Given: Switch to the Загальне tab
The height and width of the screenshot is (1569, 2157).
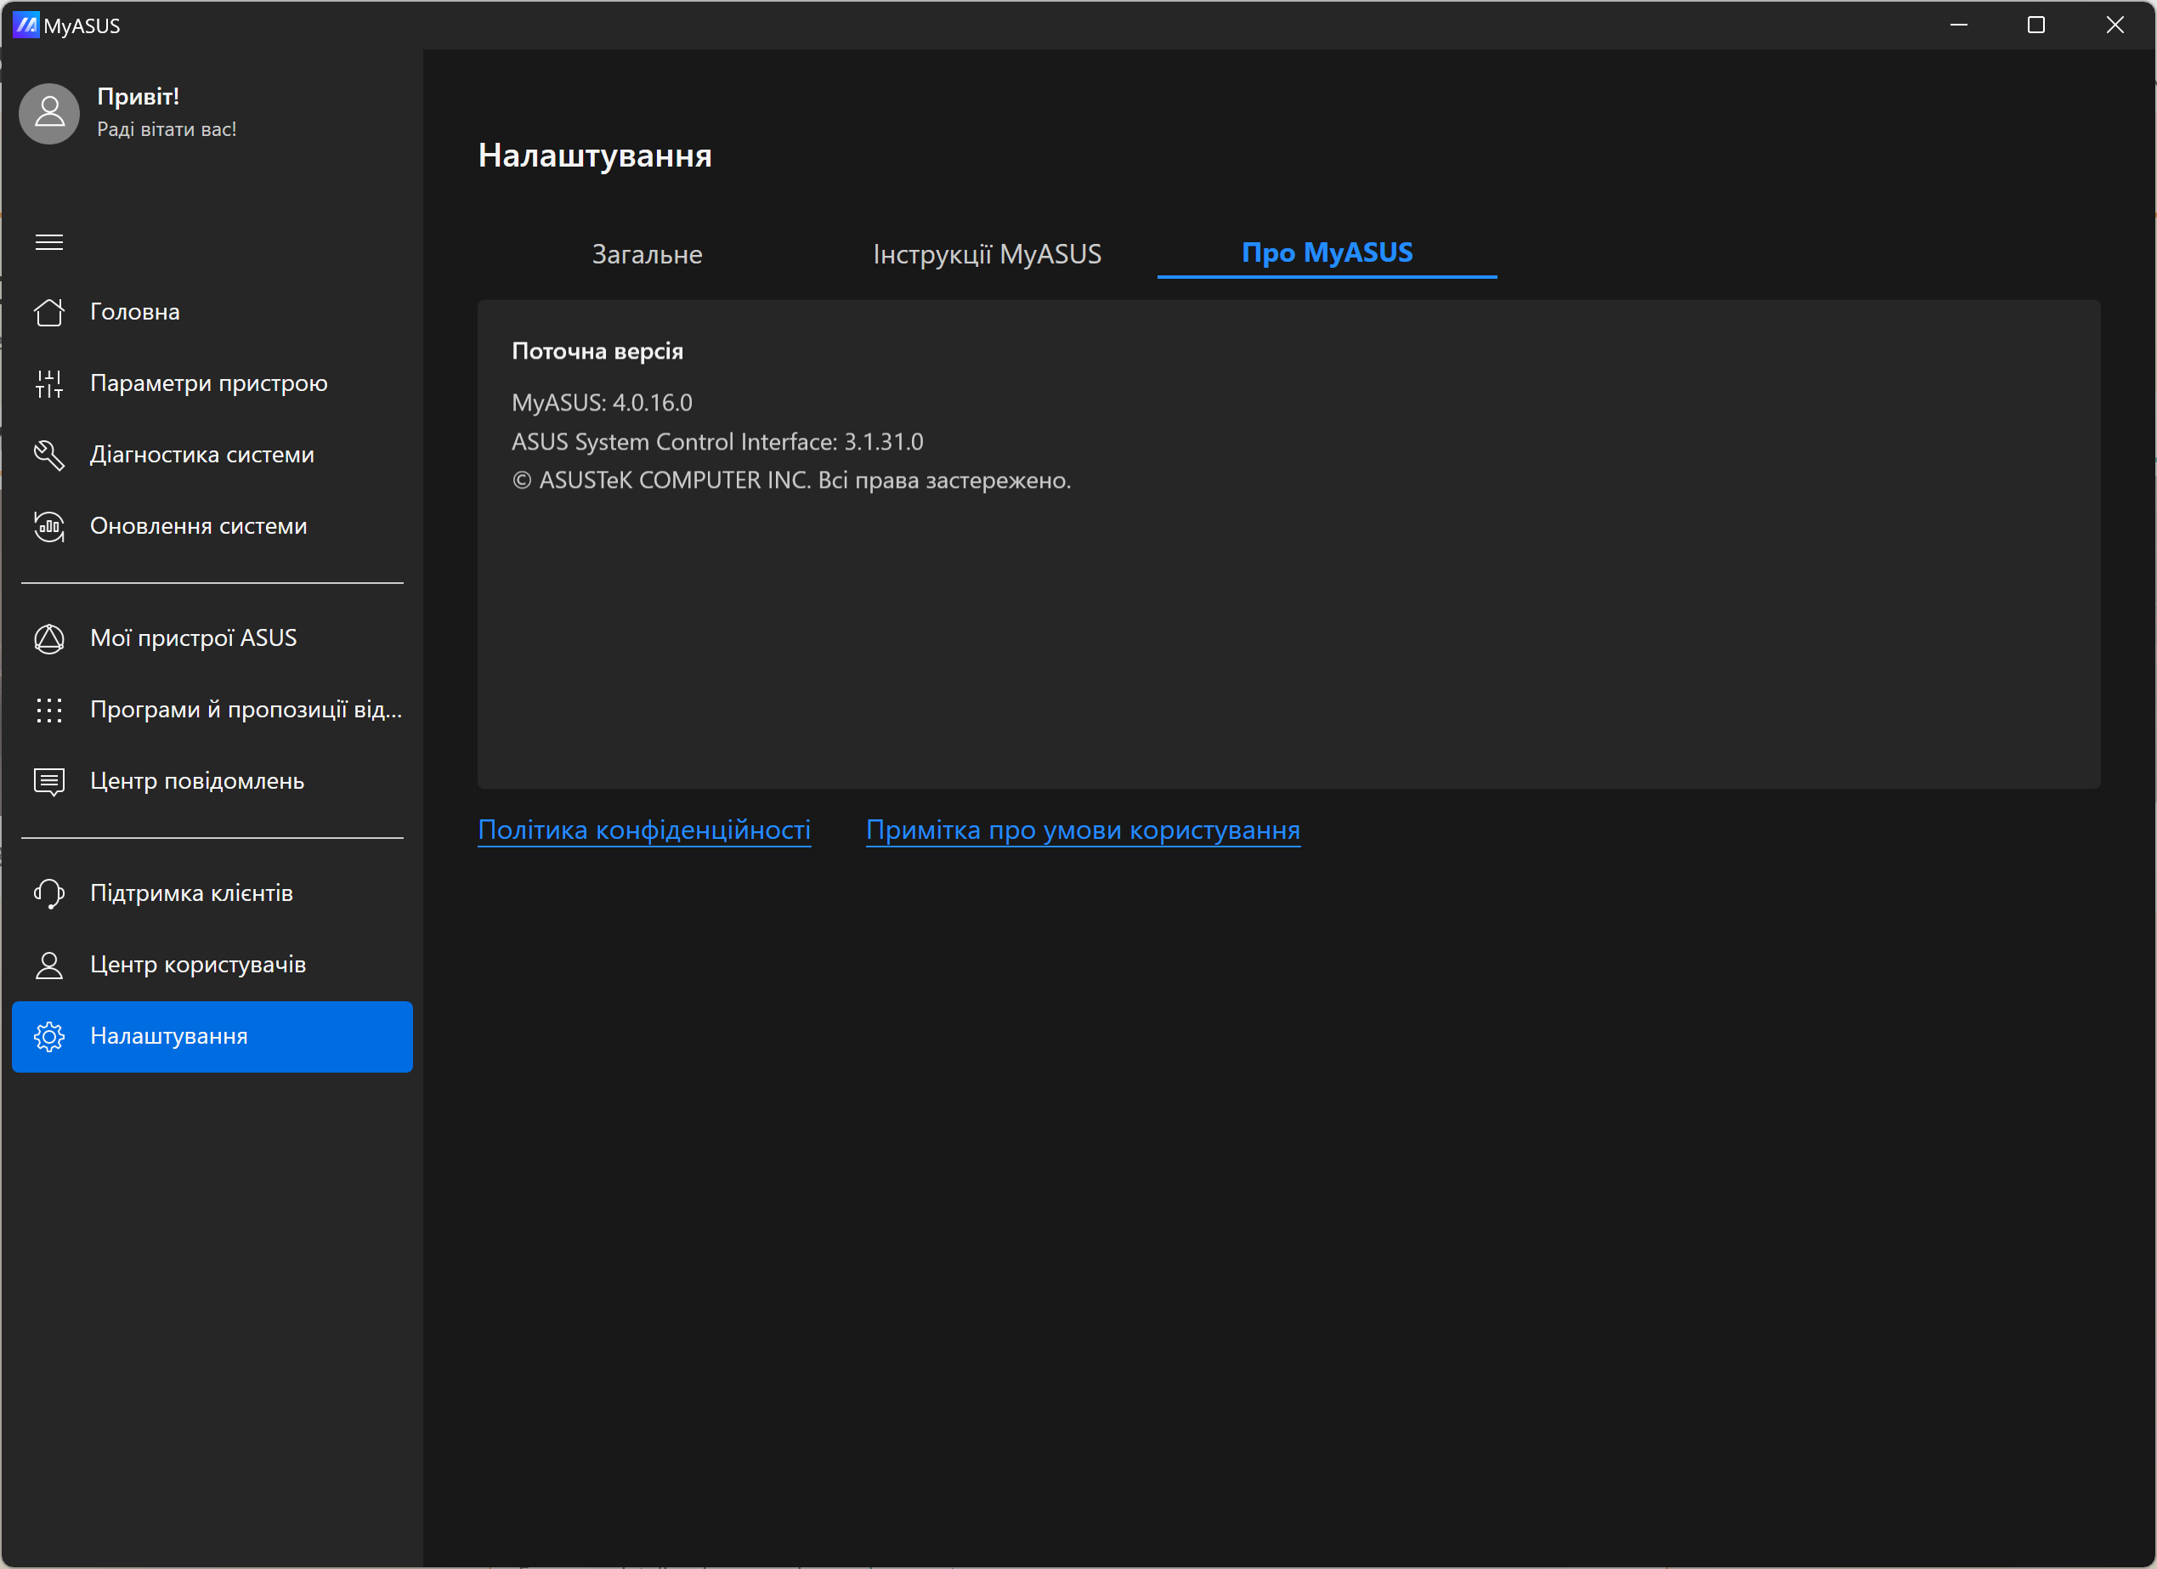Looking at the screenshot, I should point(648,254).
